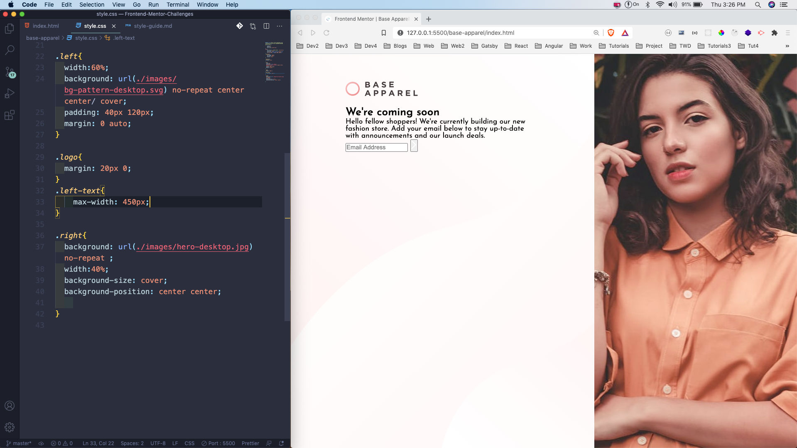Click the Base Apparel logo on the page
797x448 pixels.
coord(382,89)
